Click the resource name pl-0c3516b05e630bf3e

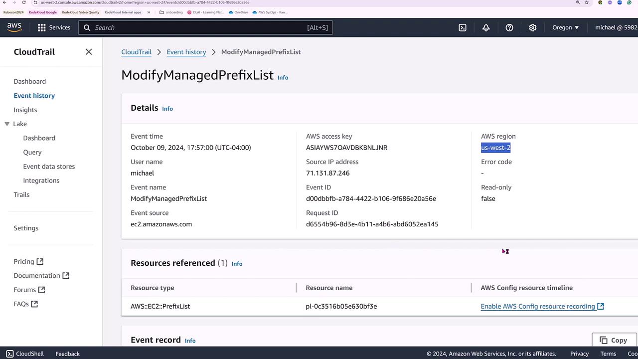tap(341, 306)
